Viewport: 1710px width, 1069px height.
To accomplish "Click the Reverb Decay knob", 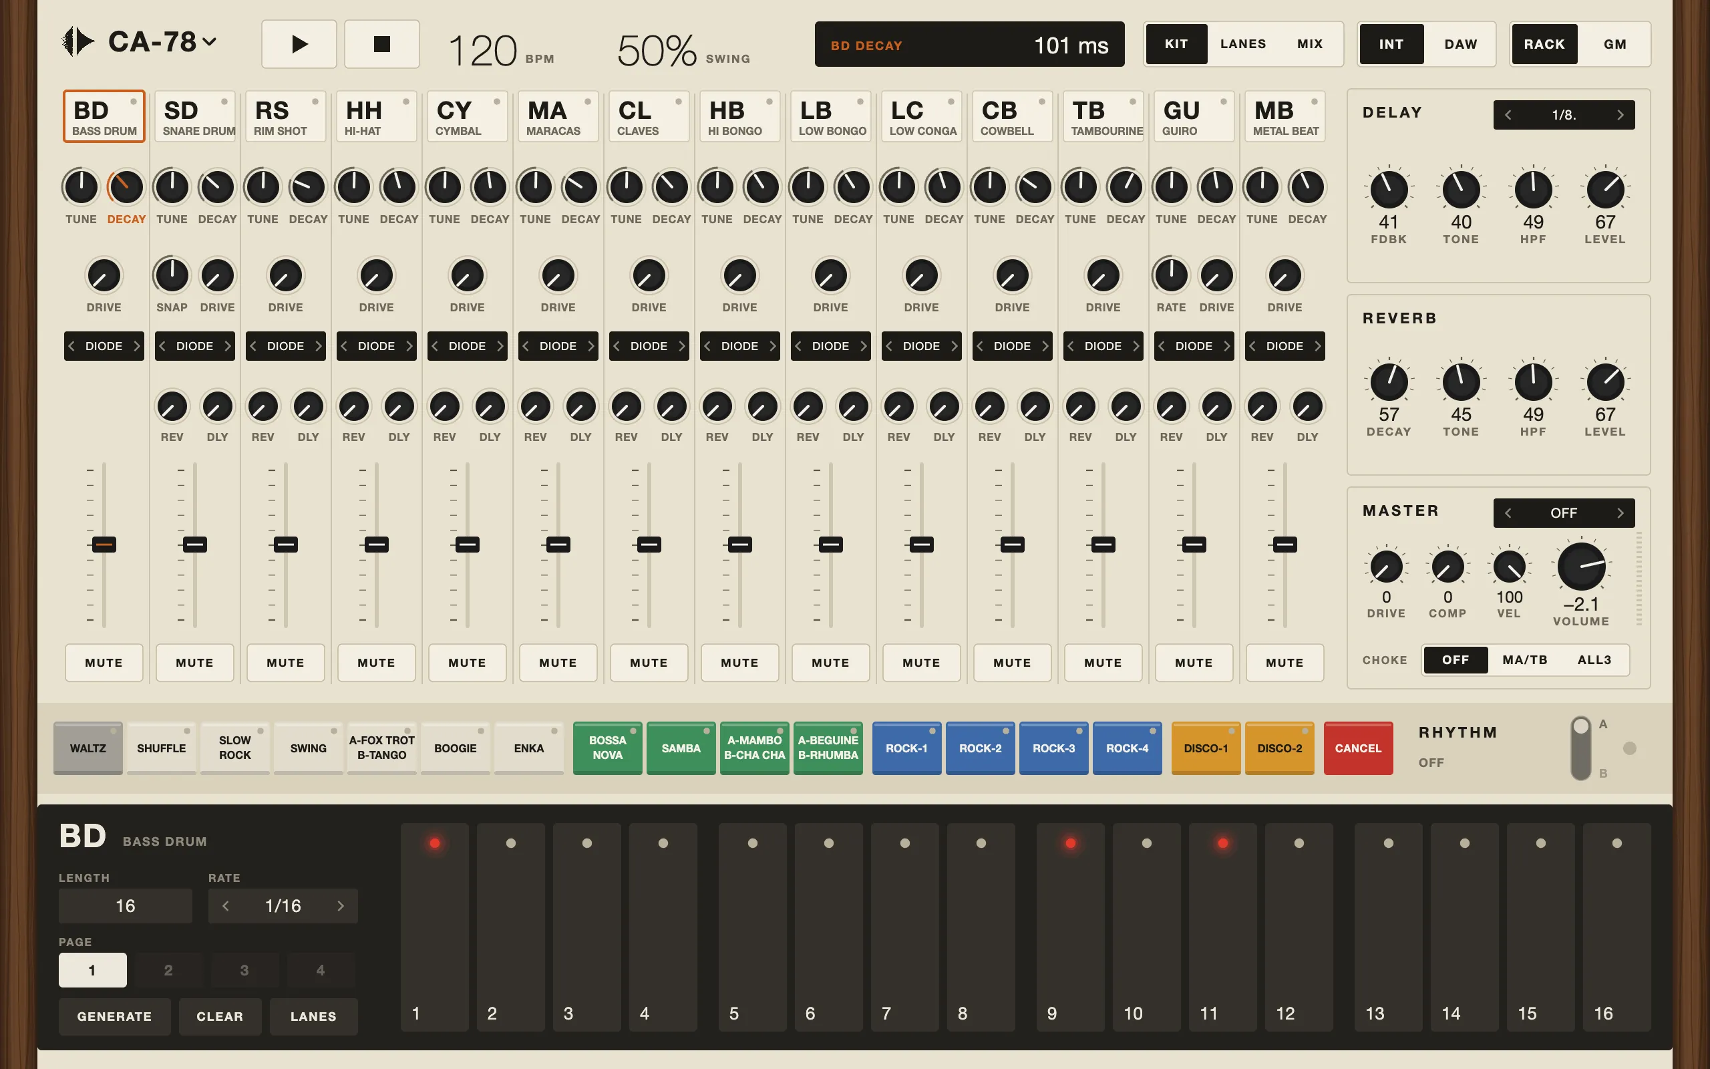I will (x=1389, y=381).
